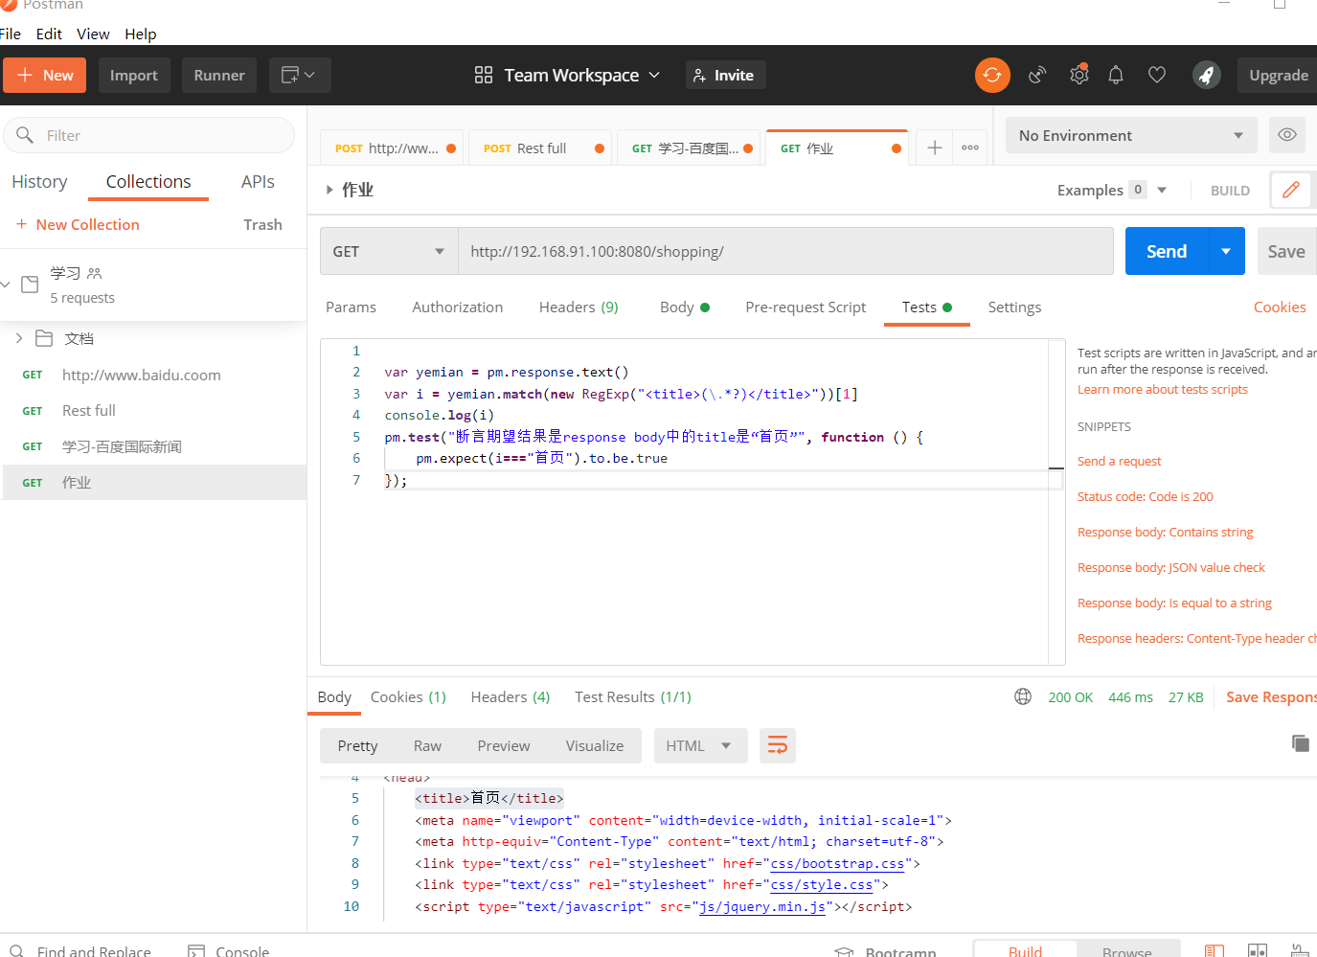Open the No Environment selector

point(1131,135)
